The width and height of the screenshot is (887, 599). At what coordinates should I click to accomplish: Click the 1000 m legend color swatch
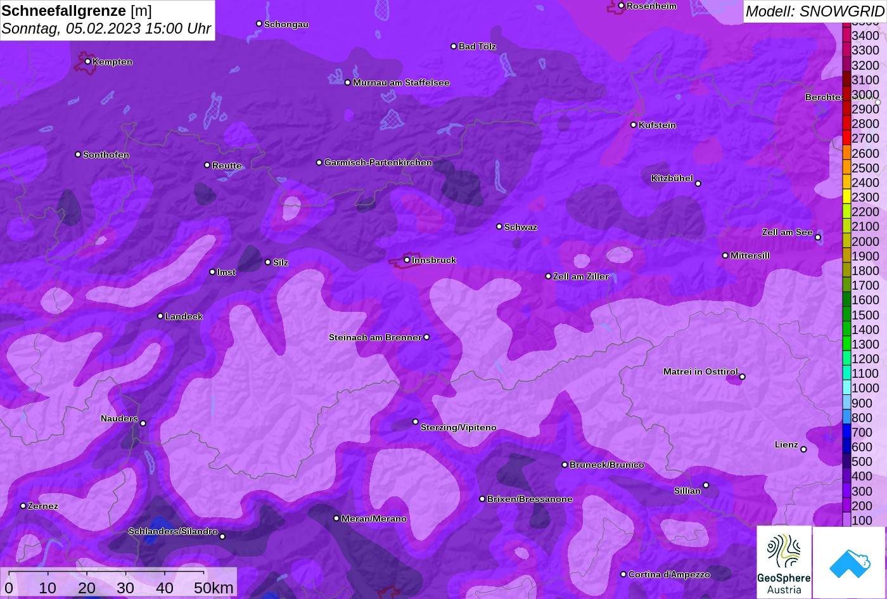pyautogui.click(x=846, y=388)
